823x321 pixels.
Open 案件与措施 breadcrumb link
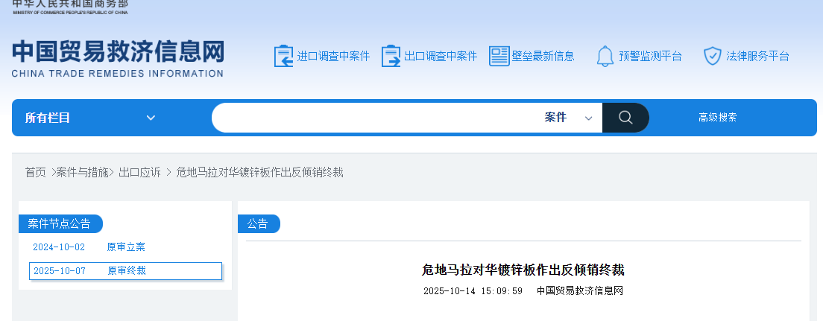tap(82, 172)
